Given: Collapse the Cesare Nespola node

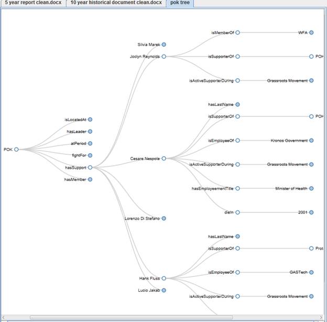Looking at the screenshot, I should click(164, 158).
